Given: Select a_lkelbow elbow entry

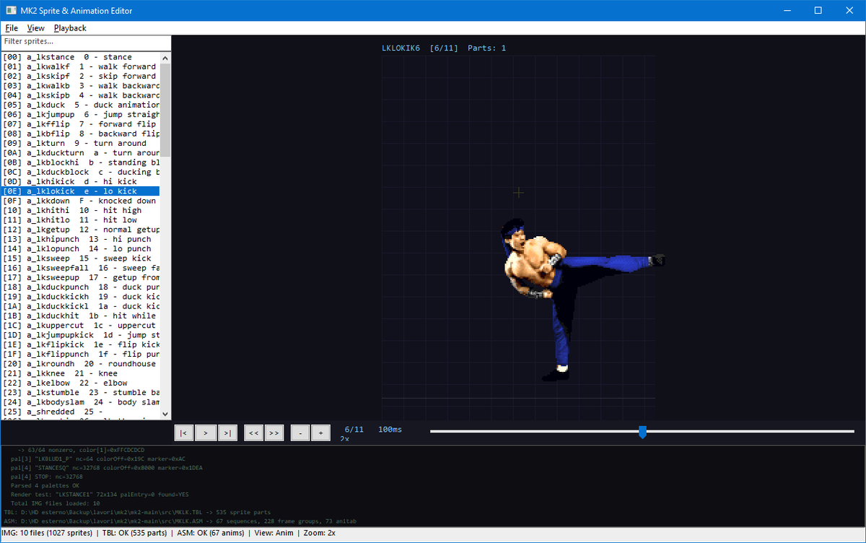Looking at the screenshot, I should click(x=81, y=383).
